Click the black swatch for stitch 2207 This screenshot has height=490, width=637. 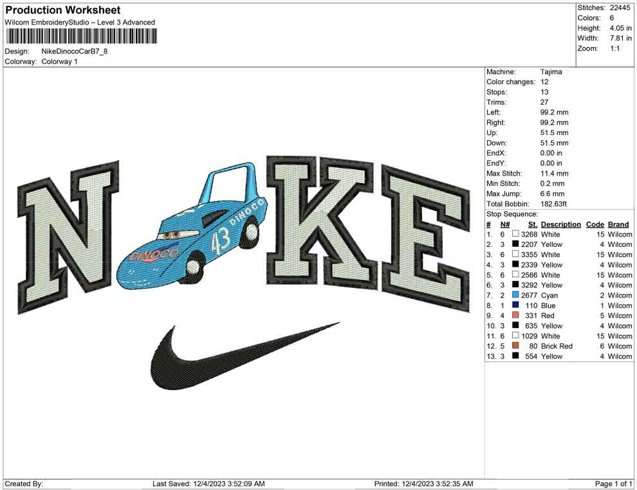pos(515,244)
